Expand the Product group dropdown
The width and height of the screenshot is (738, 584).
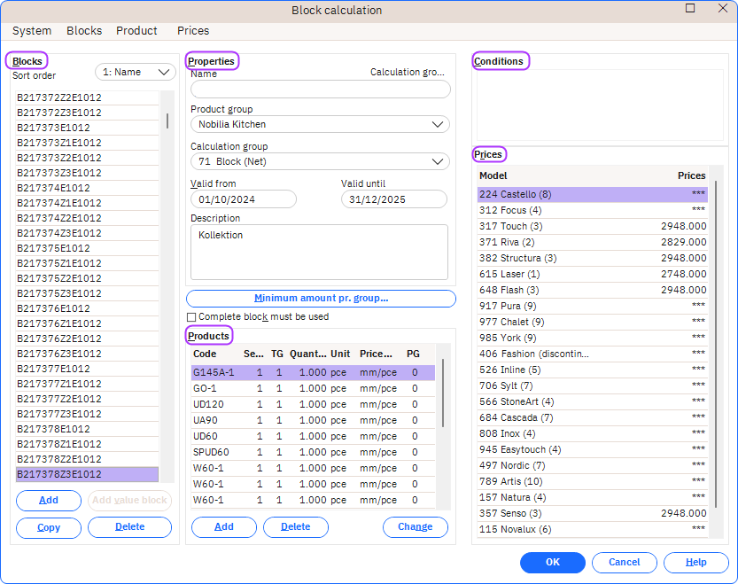tap(320, 125)
